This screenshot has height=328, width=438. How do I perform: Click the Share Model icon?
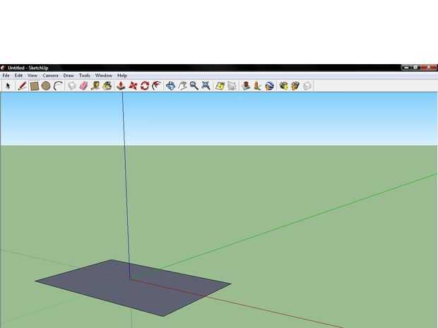coord(295,85)
